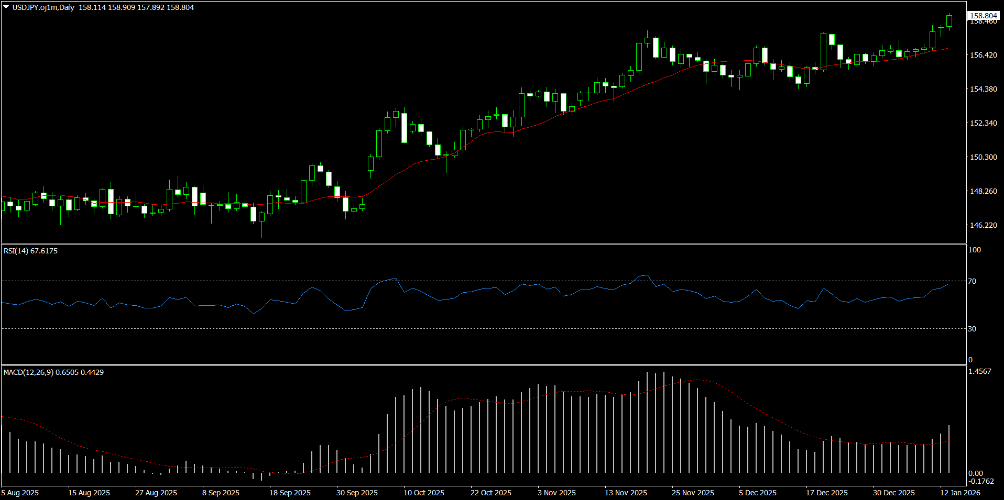Select the OHLC values 158.114 158.909 157.892 158.804
This screenshot has width=1004, height=500.
[x=136, y=7]
